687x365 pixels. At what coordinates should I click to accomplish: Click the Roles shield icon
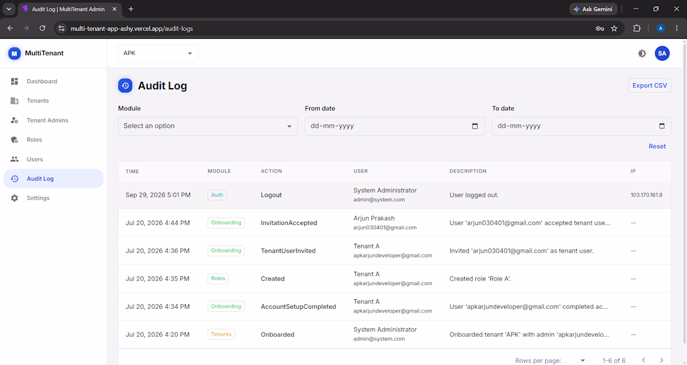(14, 140)
